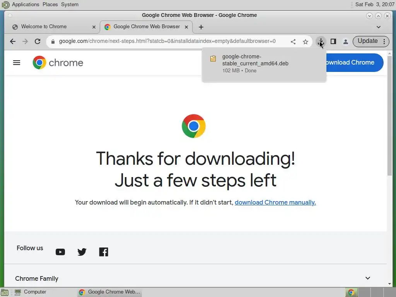This screenshot has height=297, width=396.
Task: Click the Update button
Action: (x=367, y=41)
